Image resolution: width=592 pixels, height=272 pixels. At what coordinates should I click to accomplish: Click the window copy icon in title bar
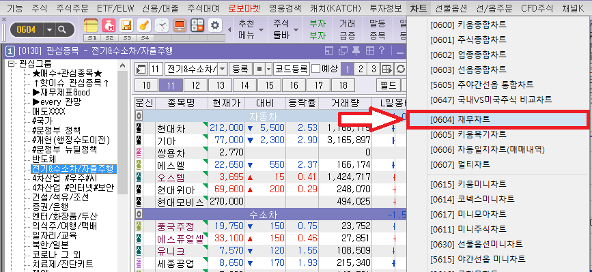(343, 50)
